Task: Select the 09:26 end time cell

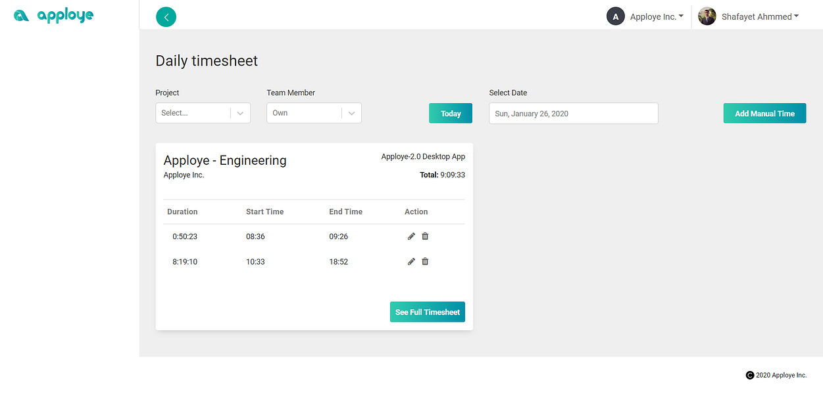Action: click(339, 236)
